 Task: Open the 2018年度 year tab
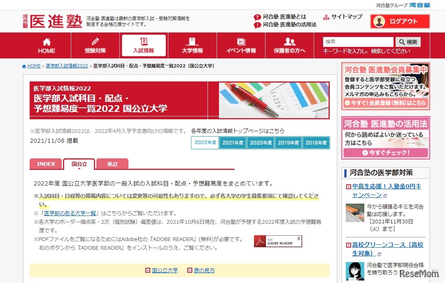pyautogui.click(x=316, y=142)
